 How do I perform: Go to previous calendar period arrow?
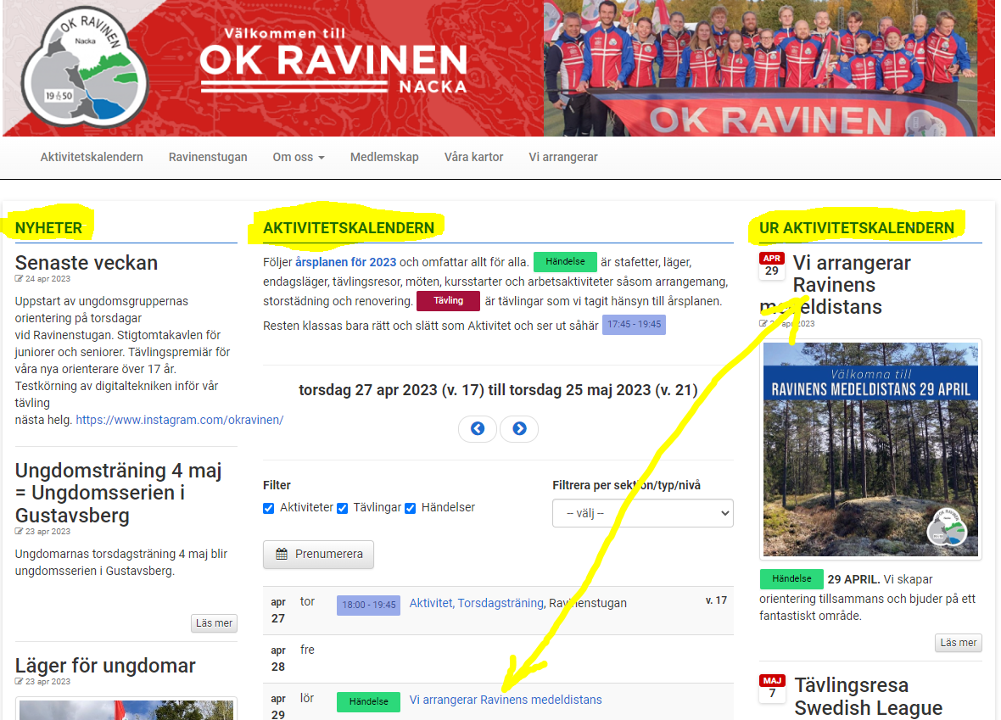tap(478, 428)
